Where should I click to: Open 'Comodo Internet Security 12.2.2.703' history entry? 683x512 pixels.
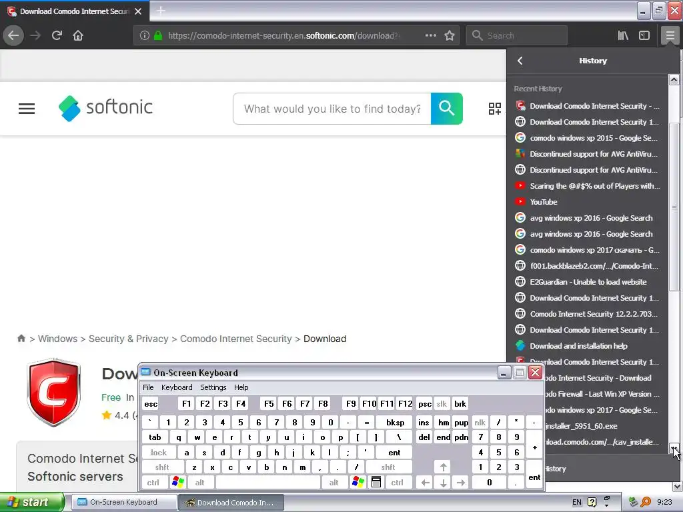click(587, 314)
